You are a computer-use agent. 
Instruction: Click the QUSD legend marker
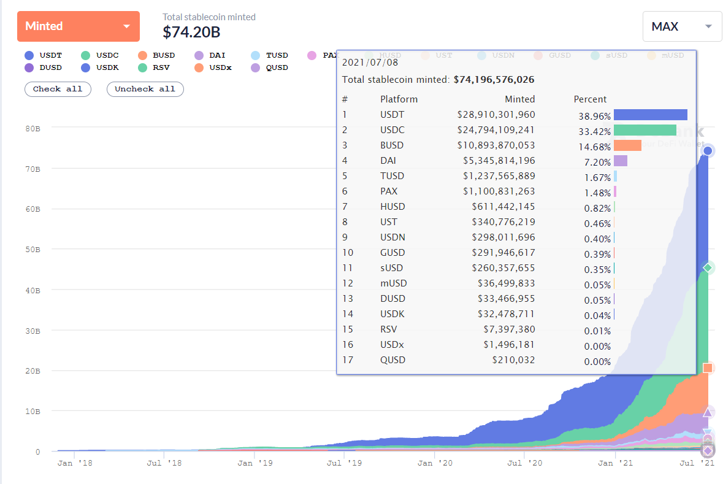[x=256, y=68]
